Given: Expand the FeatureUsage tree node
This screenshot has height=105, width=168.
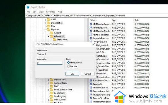Looking at the screenshot, I should (x=49, y=83).
